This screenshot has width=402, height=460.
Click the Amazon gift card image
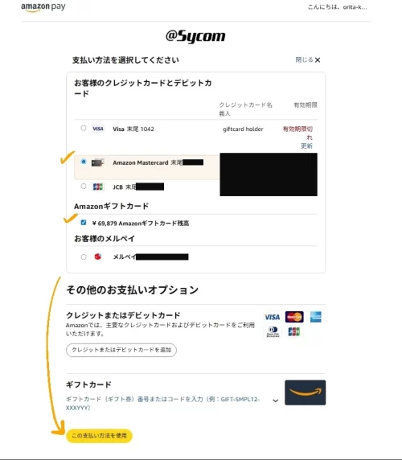[x=305, y=392]
